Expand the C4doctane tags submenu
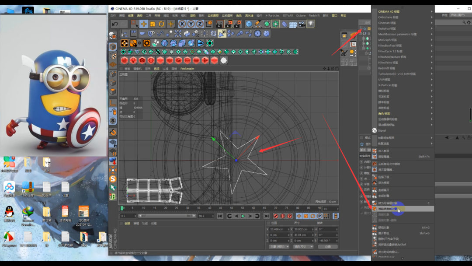 tap(403, 17)
